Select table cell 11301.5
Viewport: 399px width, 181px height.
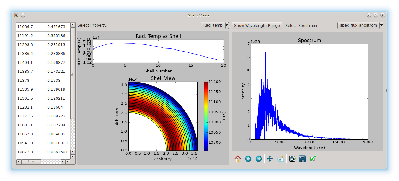pos(31,98)
